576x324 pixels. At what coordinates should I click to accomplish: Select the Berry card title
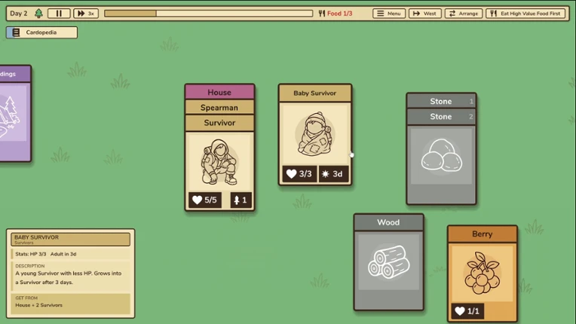[x=483, y=234]
